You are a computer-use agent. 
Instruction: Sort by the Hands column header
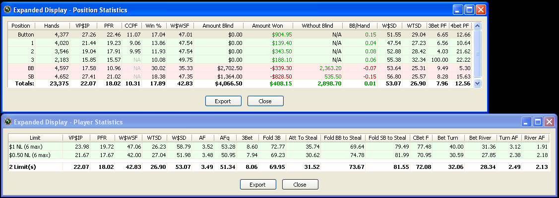coord(52,26)
